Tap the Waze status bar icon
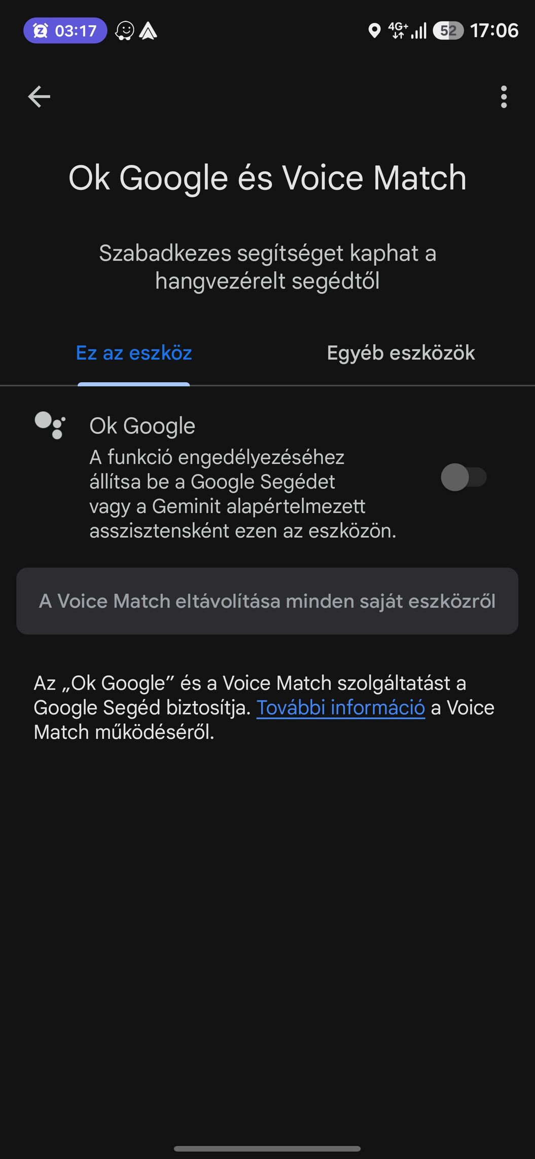Viewport: 535px width, 1159px height. (124, 31)
